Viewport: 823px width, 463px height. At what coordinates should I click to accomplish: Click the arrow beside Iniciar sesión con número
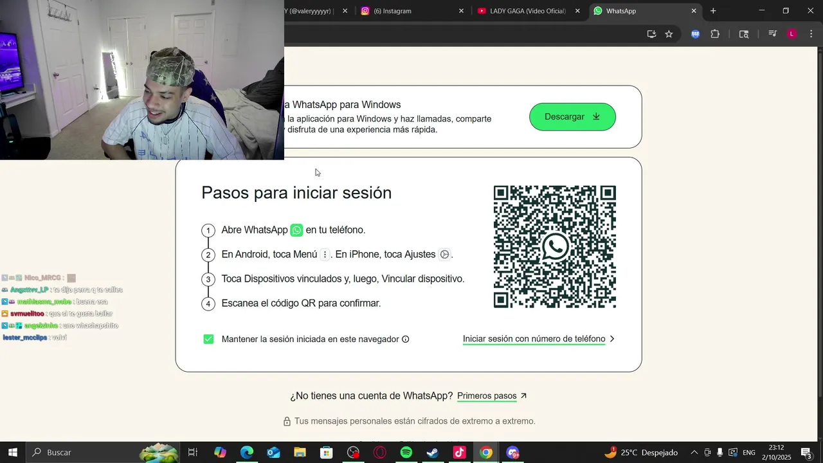pyautogui.click(x=612, y=339)
